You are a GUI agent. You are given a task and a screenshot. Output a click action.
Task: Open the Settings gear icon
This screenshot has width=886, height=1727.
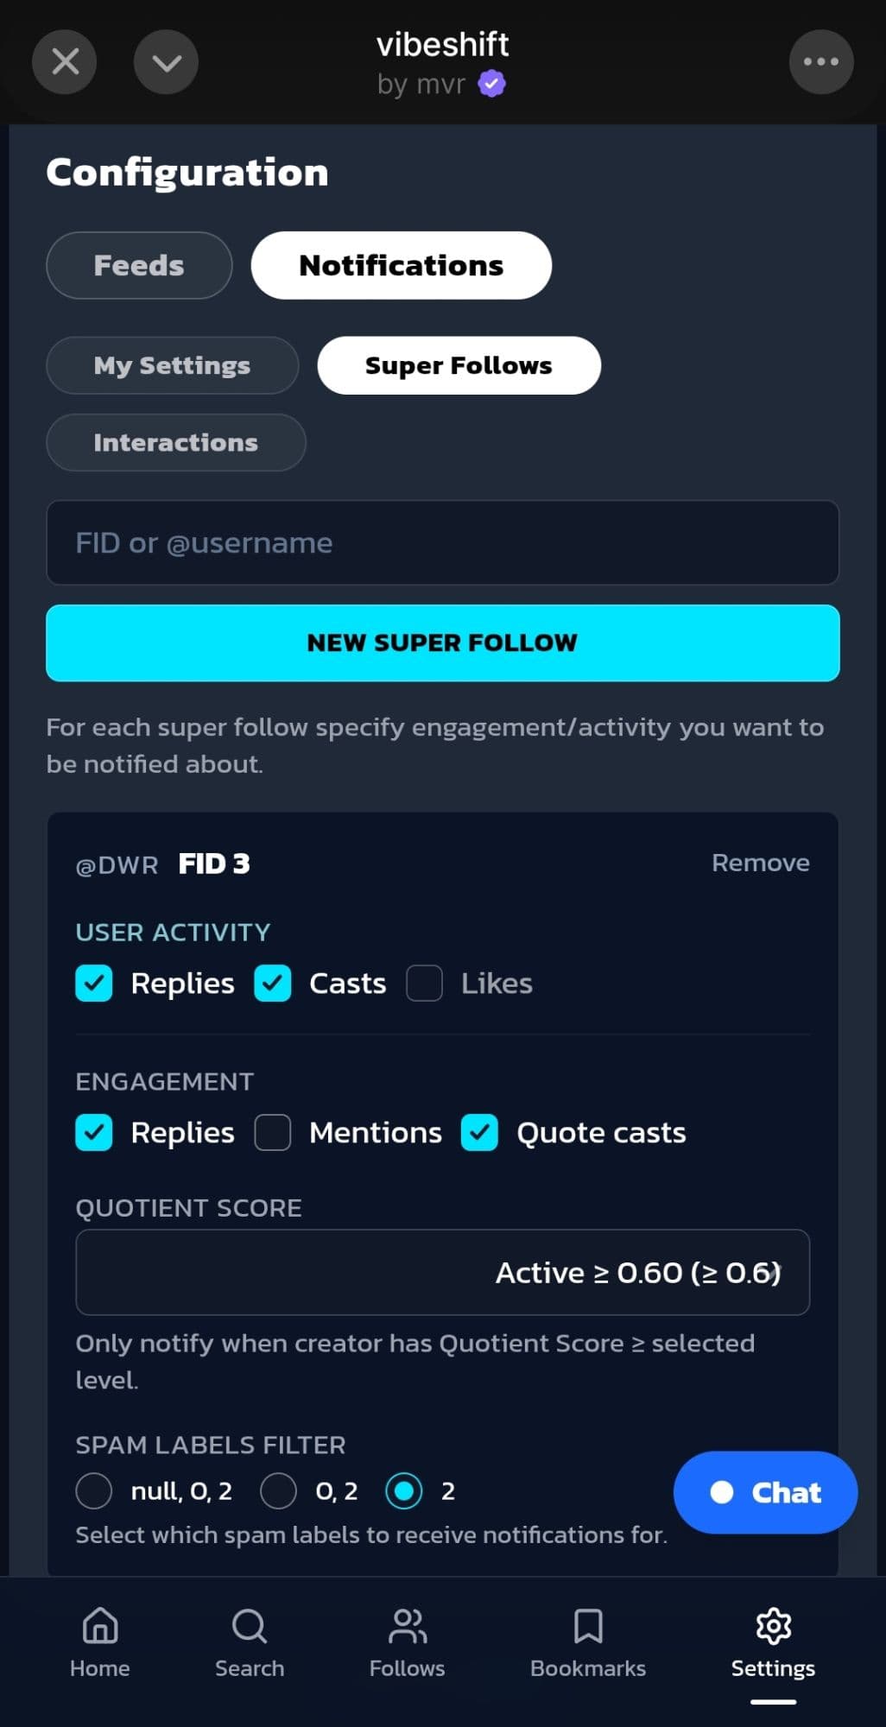click(x=772, y=1627)
